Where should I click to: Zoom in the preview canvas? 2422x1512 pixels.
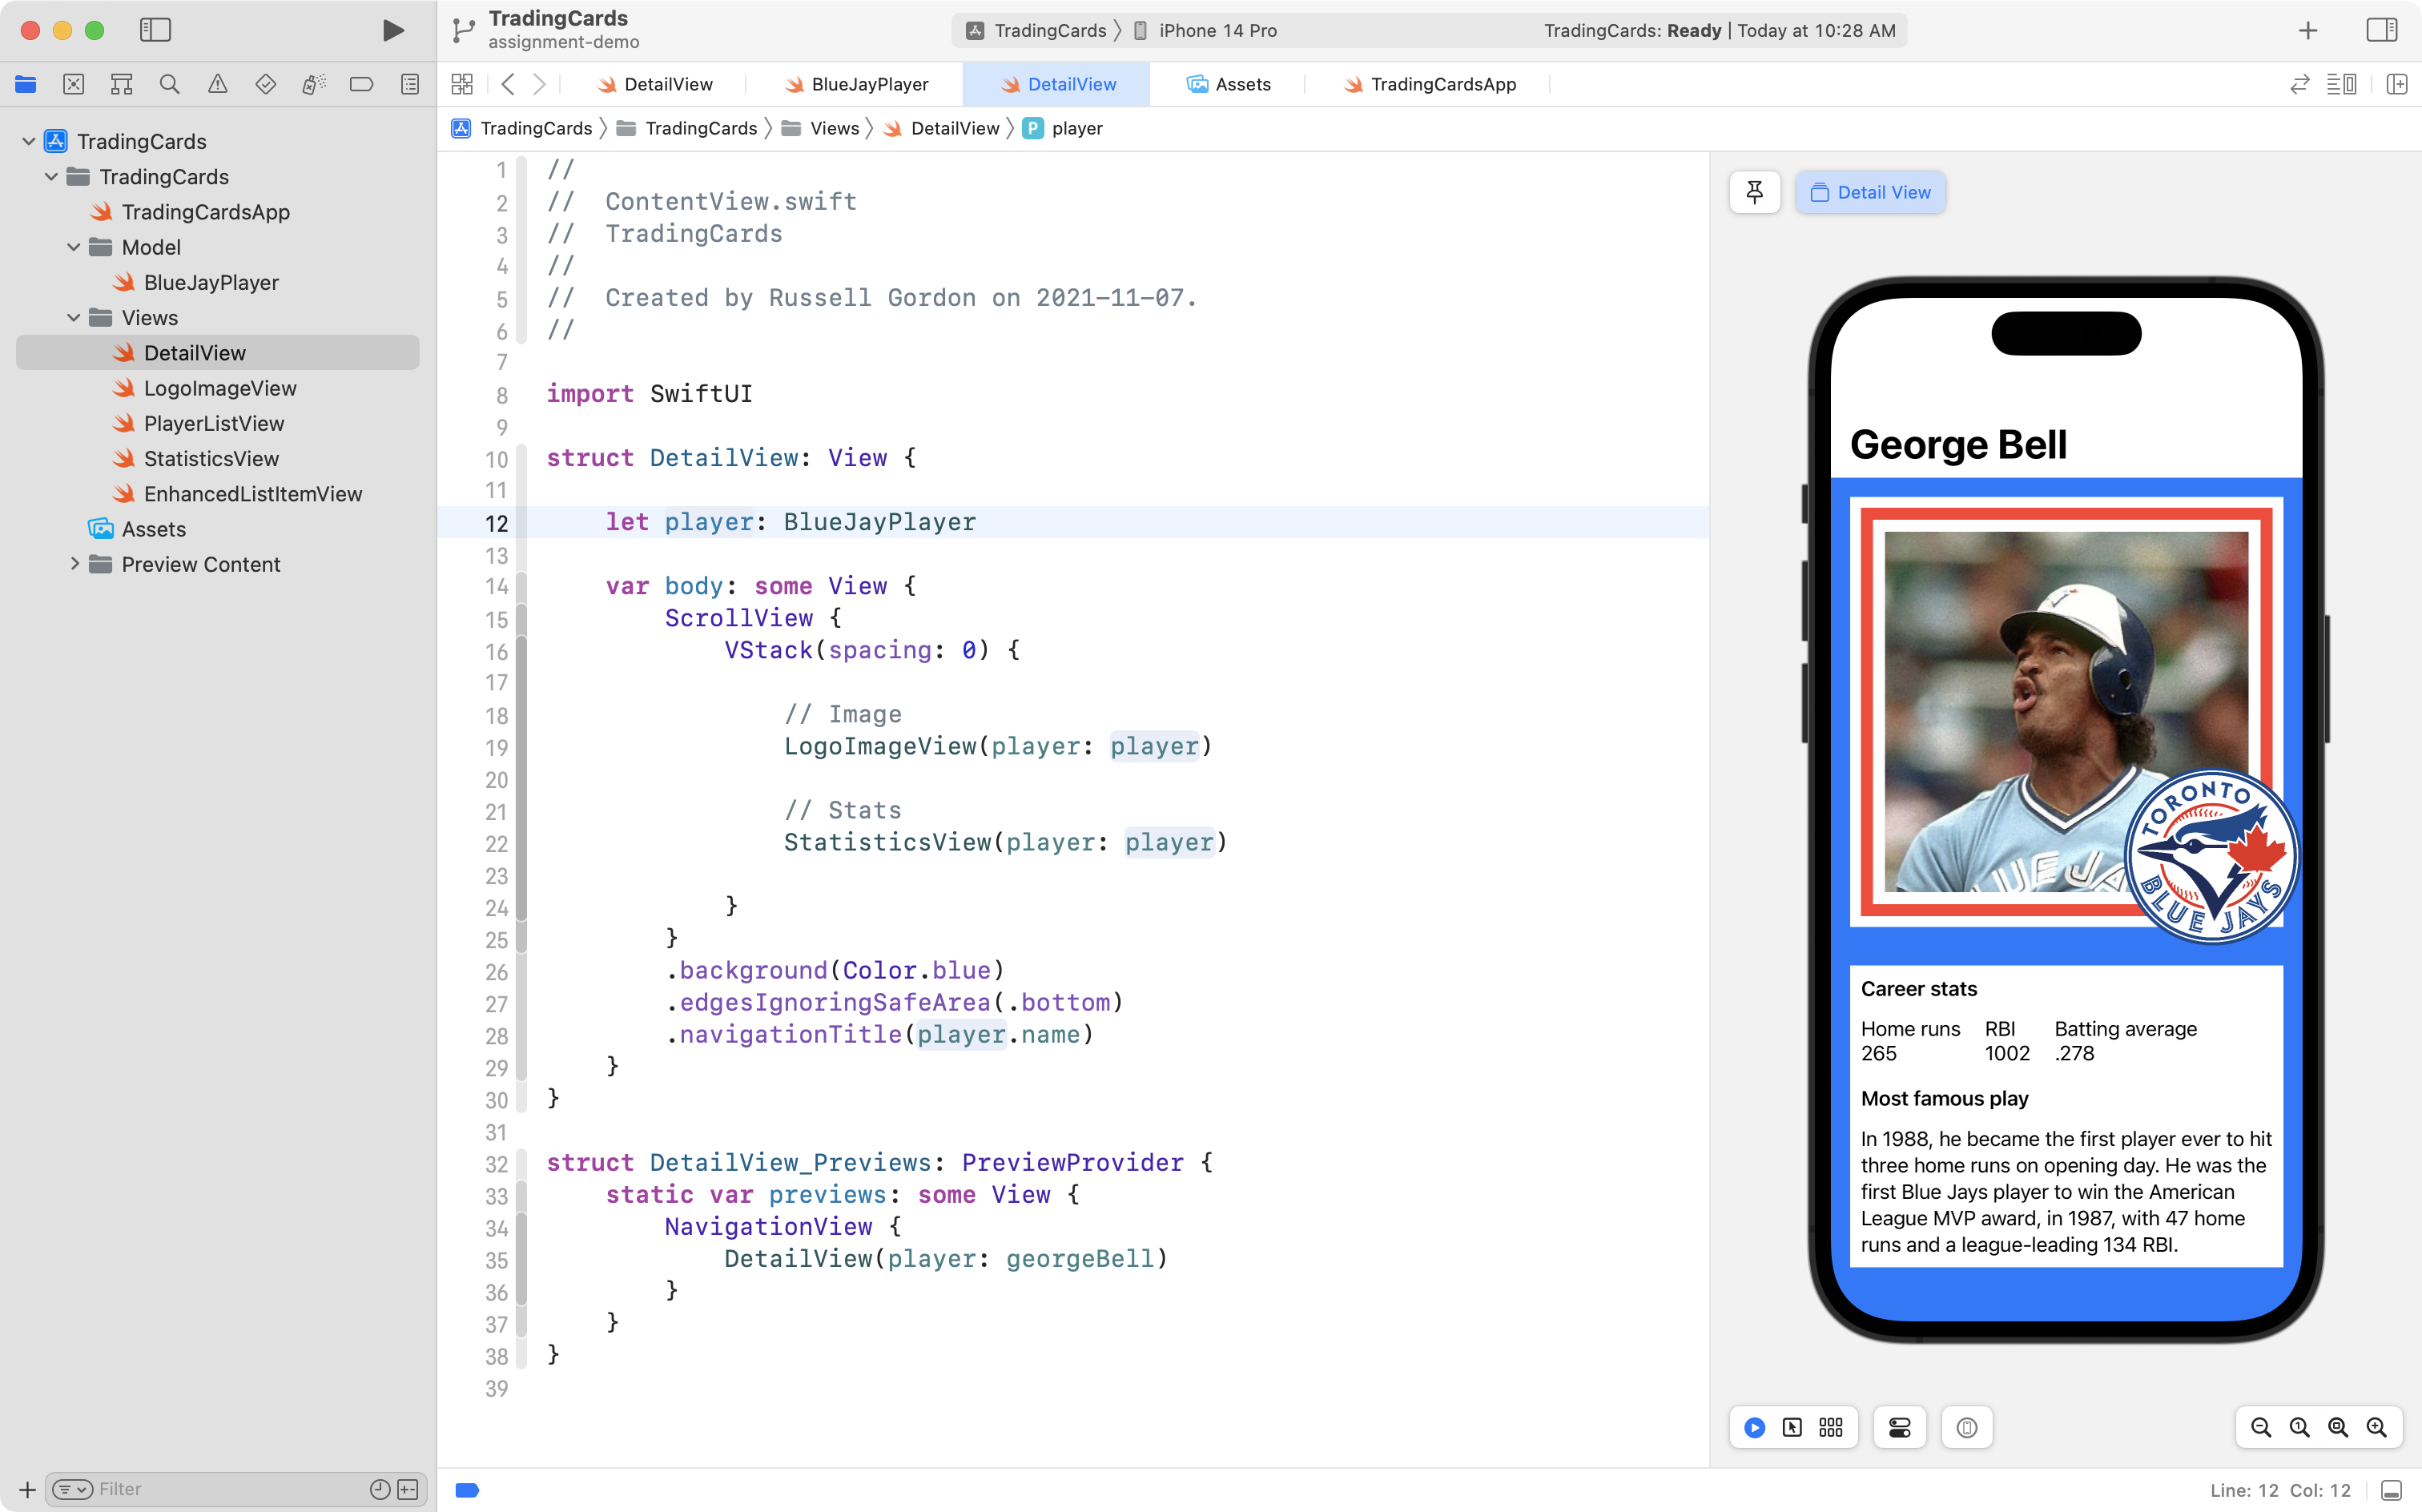click(x=2376, y=1427)
